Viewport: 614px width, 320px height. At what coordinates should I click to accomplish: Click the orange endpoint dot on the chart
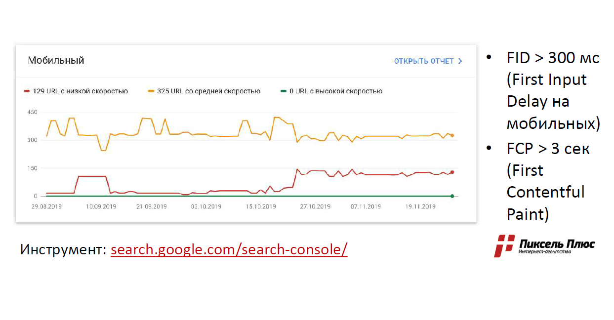pos(452,135)
